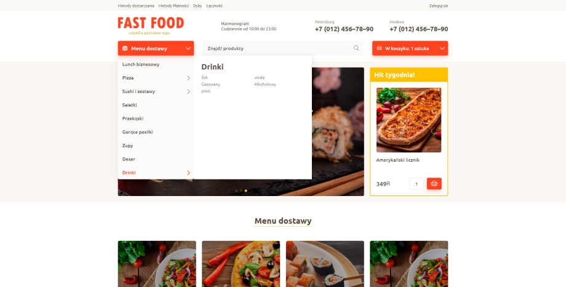Add American pizza to cart via basket icon
Viewport: 566px width, 287px height.
(434, 184)
